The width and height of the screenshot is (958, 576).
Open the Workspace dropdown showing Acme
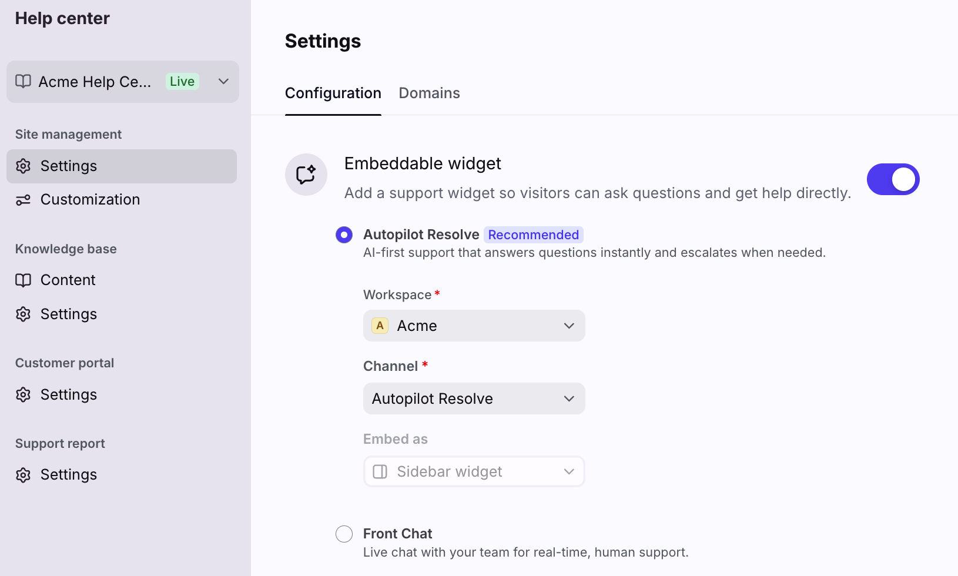474,326
